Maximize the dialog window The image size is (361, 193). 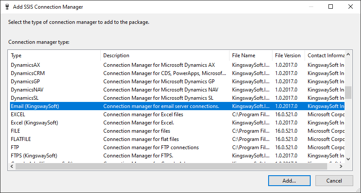coord(331,7)
